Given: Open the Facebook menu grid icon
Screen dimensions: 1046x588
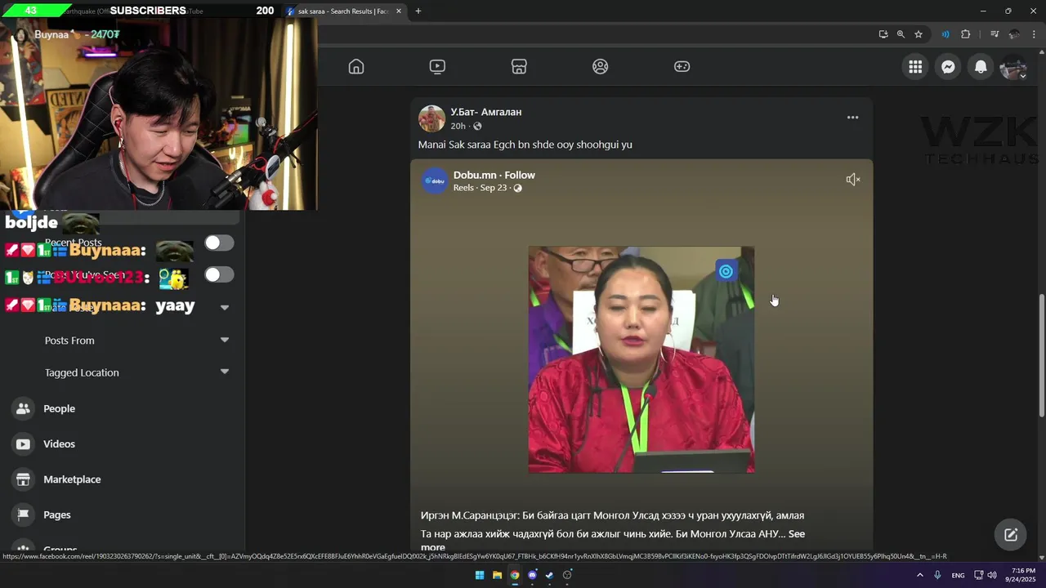Looking at the screenshot, I should pos(915,67).
